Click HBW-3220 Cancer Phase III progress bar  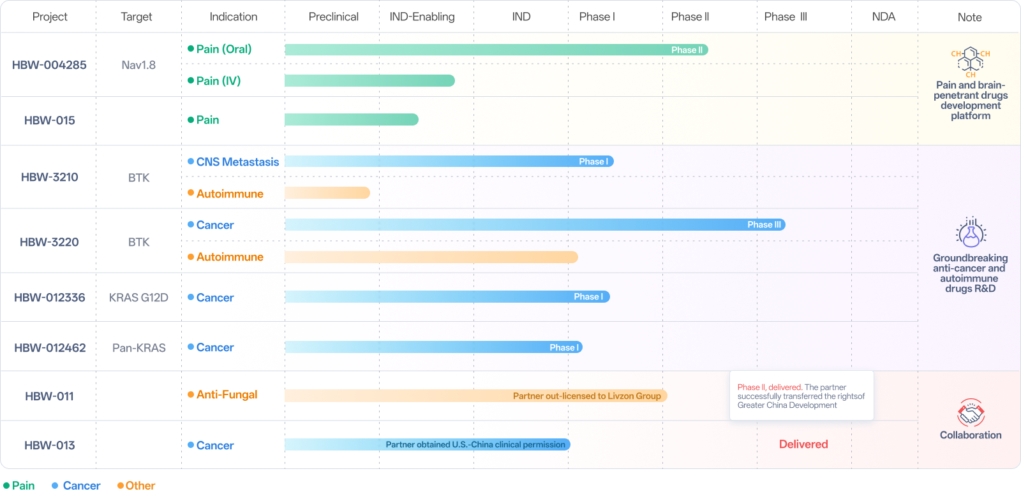535,225
